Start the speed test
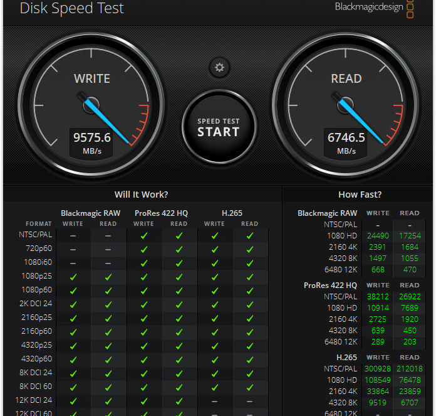The width and height of the screenshot is (436, 416). (219, 127)
